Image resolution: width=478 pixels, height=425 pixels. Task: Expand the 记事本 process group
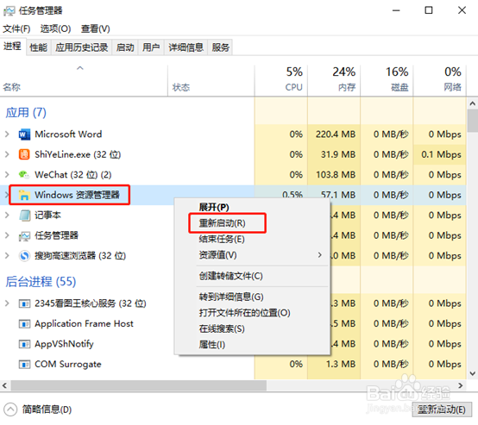click(7, 216)
